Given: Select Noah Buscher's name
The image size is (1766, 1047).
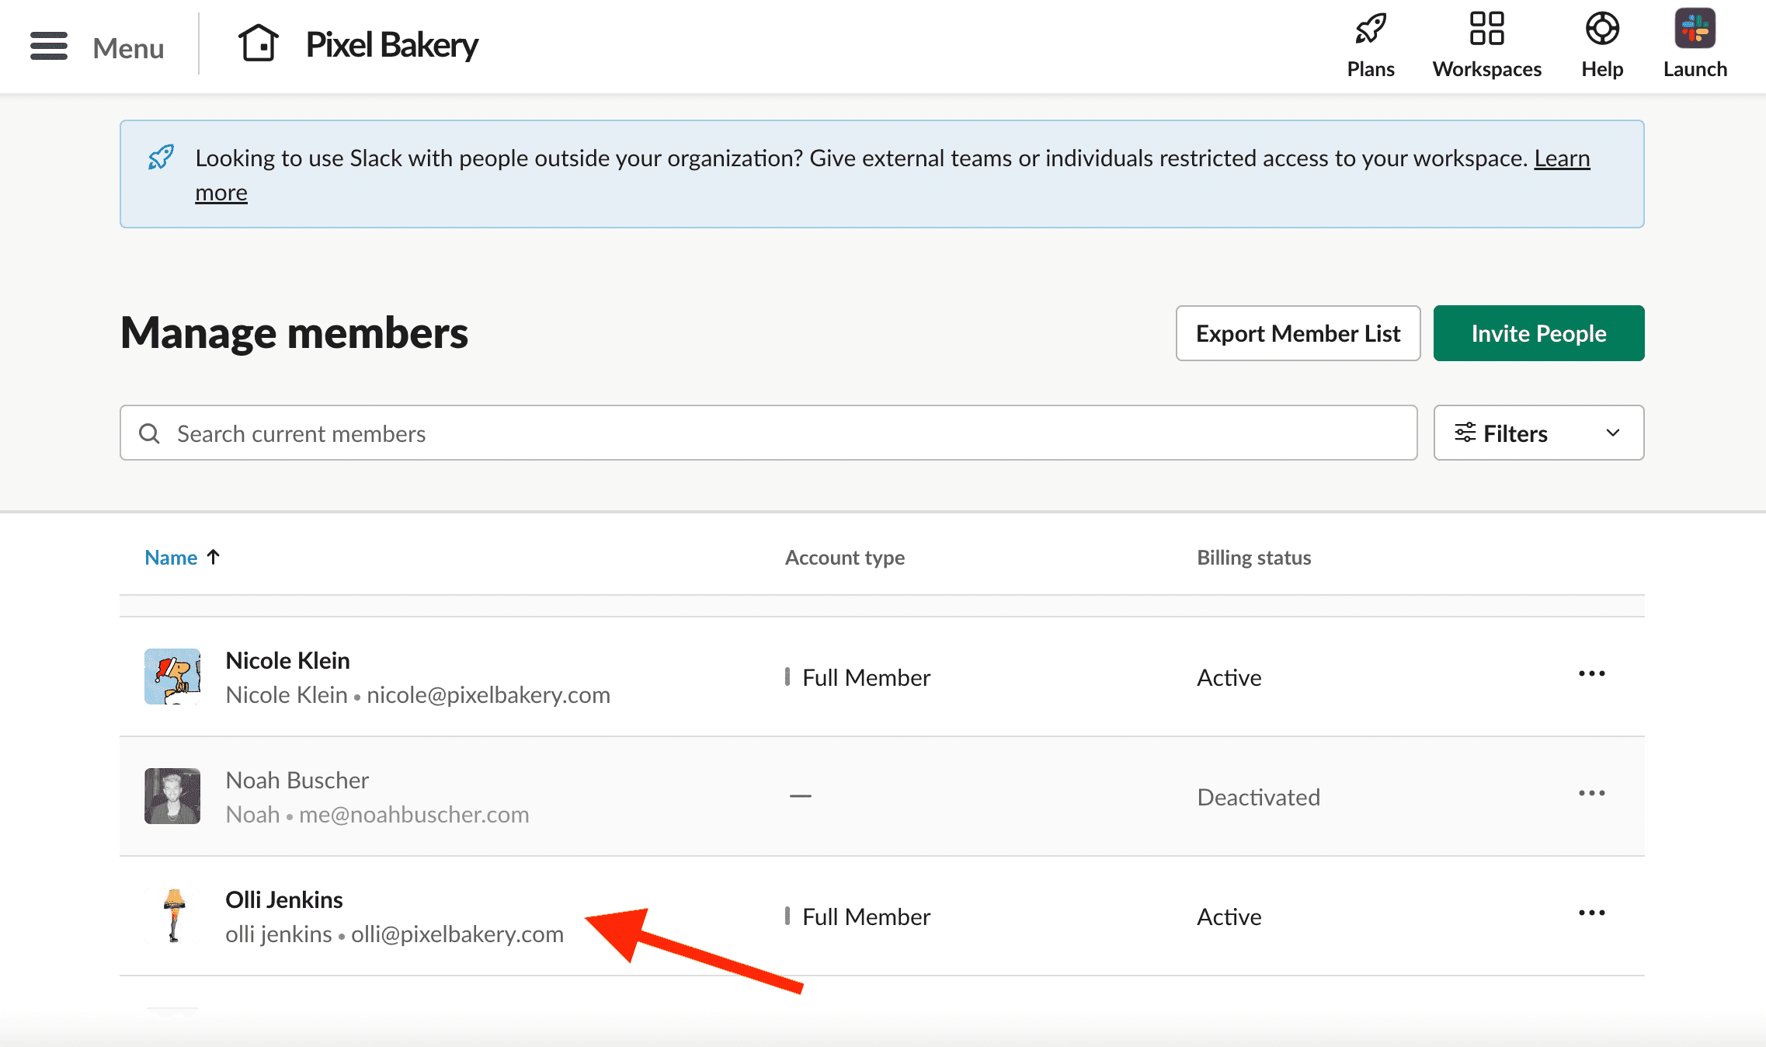Looking at the screenshot, I should coord(297,780).
